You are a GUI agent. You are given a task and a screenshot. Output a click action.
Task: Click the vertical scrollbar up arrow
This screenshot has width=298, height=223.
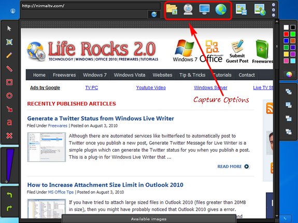pos(277,22)
